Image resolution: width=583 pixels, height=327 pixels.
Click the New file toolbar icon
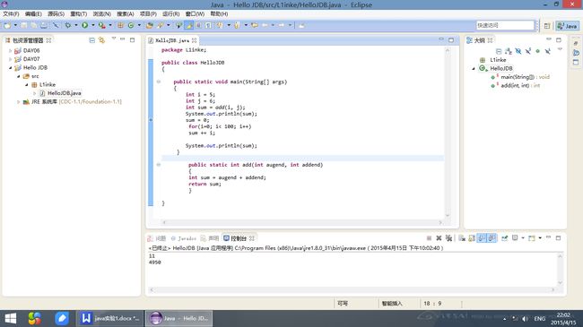coord(7,25)
